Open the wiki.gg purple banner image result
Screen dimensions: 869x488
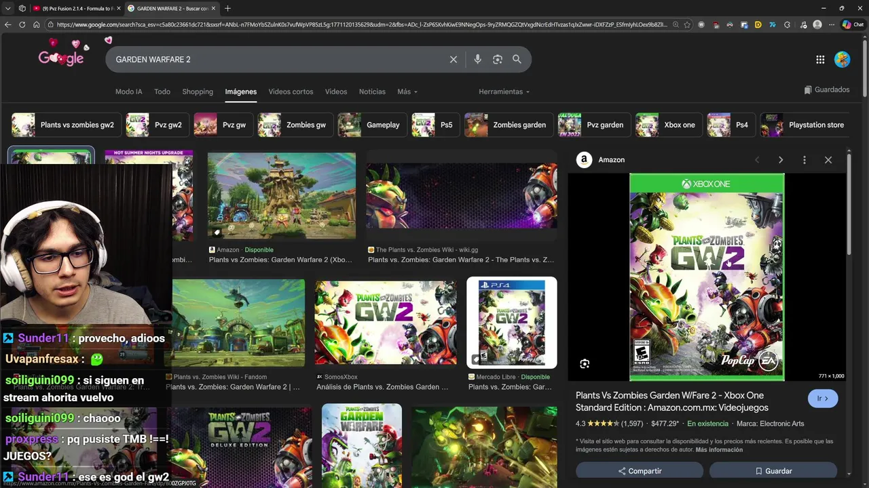coord(462,196)
